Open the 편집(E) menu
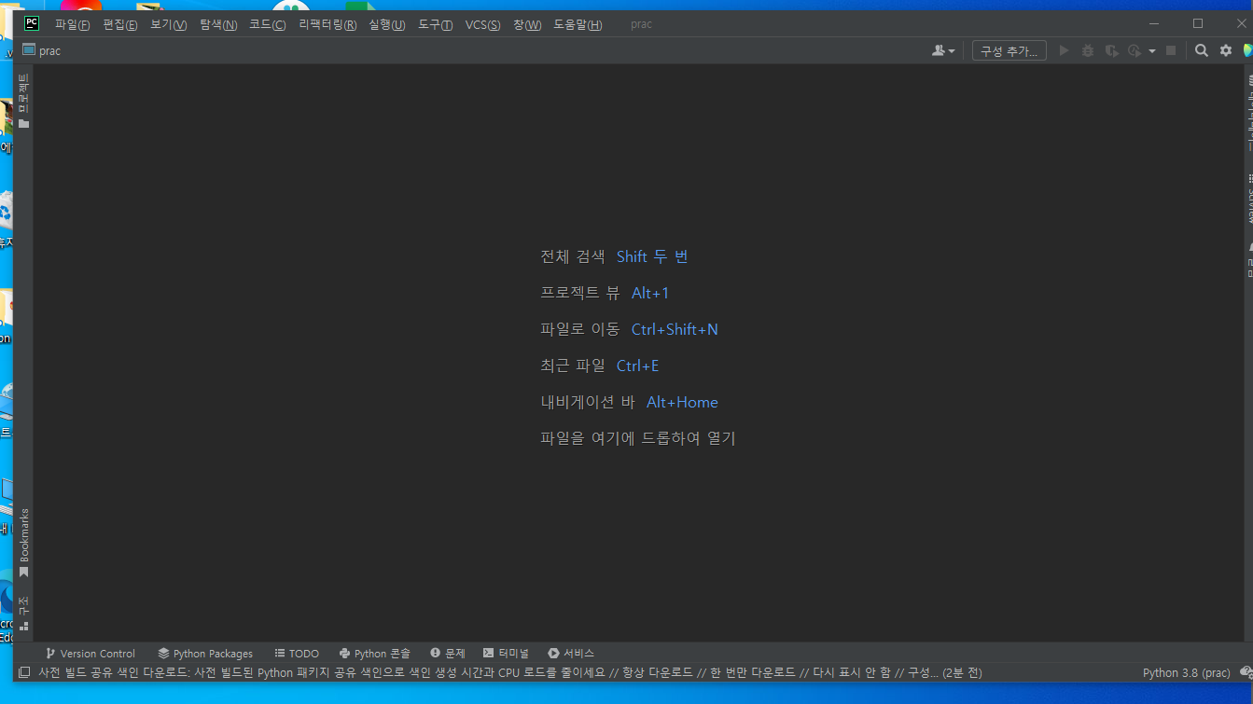The height and width of the screenshot is (704, 1253). pyautogui.click(x=119, y=24)
